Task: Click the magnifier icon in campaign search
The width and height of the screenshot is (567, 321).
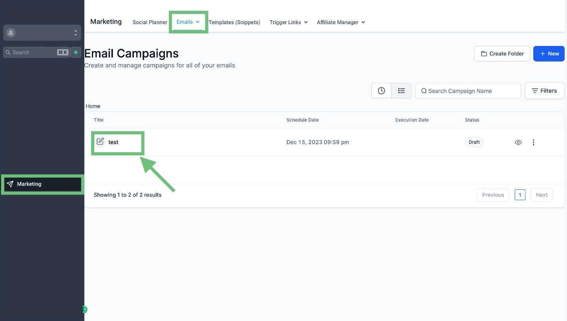Action: point(424,91)
